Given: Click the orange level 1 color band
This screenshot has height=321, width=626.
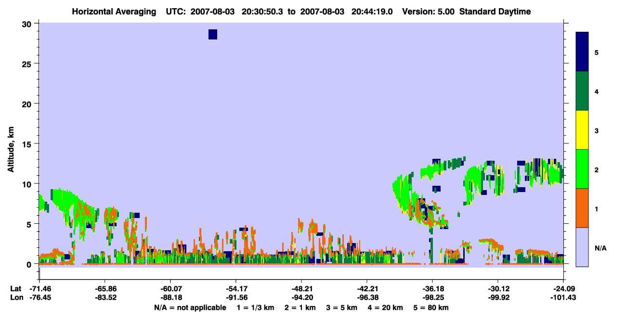Looking at the screenshot, I should 582,208.
